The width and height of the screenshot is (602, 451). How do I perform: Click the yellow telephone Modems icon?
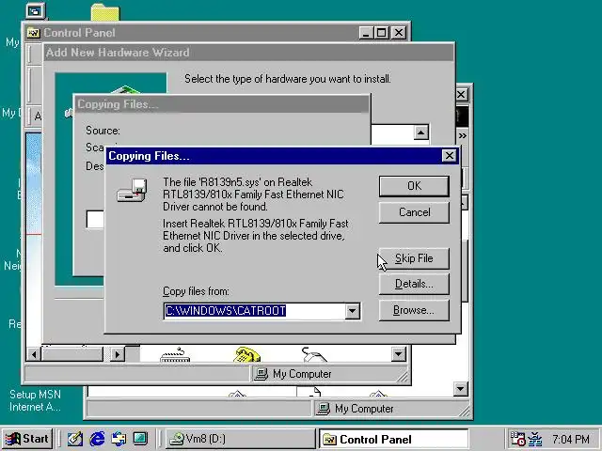(246, 354)
